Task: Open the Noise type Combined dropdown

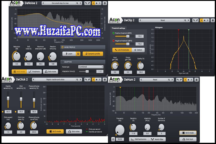Action: tap(91, 67)
